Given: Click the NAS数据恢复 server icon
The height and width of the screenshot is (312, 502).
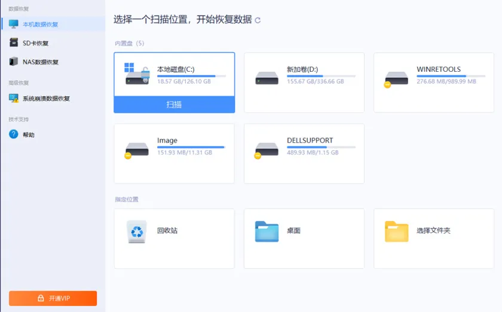Looking at the screenshot, I should pyautogui.click(x=13, y=61).
